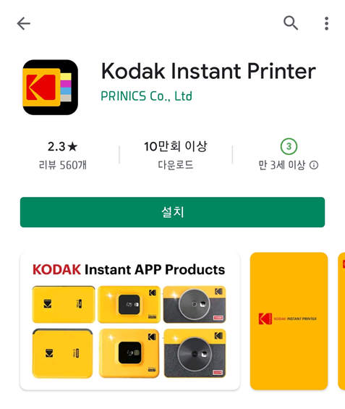Tap the top-left yellow printer product image
345x409 pixels.
pos(64,305)
